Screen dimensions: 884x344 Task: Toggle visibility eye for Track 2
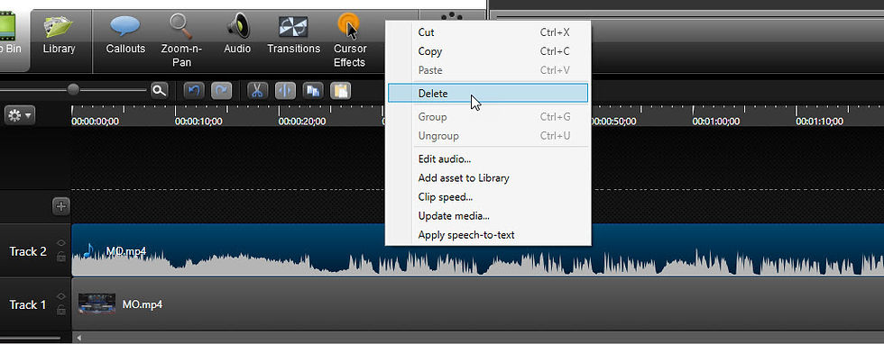[x=61, y=242]
